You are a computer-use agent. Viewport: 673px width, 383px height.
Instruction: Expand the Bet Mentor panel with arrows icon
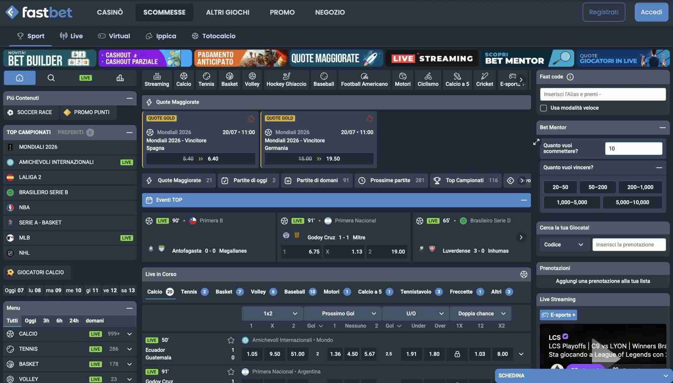[536, 142]
